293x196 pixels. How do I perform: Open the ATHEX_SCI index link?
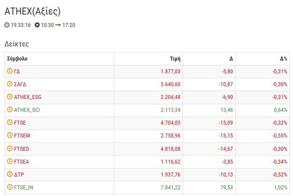point(28,110)
